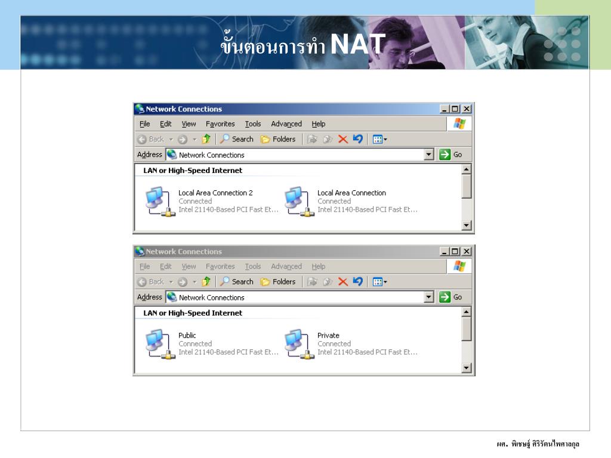Image resolution: width=611 pixels, height=458 pixels.
Task: Open the Views dropdown in the lower window toolbar
Action: tap(379, 281)
